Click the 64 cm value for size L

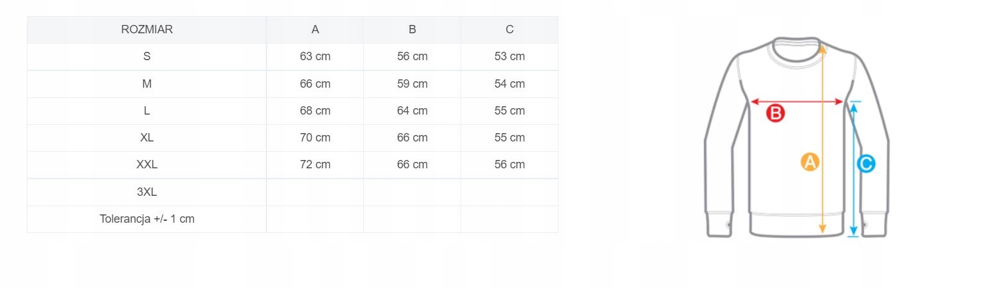pyautogui.click(x=413, y=111)
